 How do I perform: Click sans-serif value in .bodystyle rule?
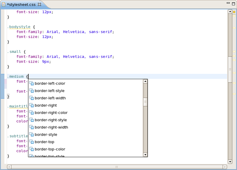pyautogui.click(x=100, y=32)
